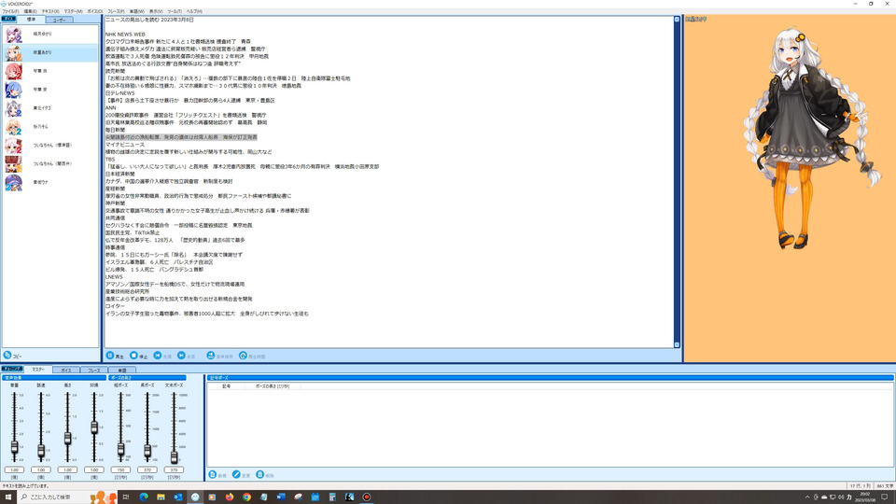This screenshot has width=896, height=504.
Task: Open Microsoft Edge from the taskbar
Action: click(144, 497)
